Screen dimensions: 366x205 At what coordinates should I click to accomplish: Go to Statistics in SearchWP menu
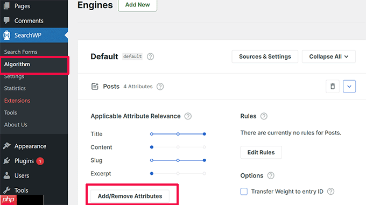point(15,88)
